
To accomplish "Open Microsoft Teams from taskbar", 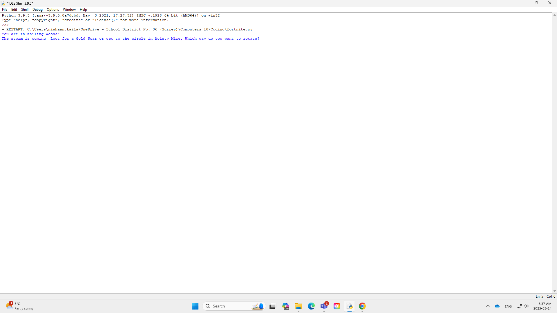I will pyautogui.click(x=324, y=306).
